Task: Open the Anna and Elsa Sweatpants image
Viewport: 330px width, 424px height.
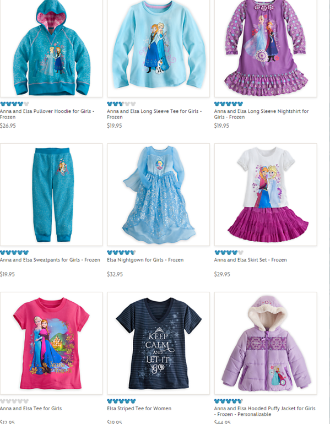Action: coord(51,195)
